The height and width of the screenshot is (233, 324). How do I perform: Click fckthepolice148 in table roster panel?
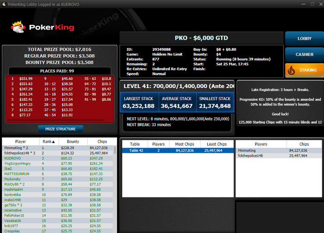point(279,156)
